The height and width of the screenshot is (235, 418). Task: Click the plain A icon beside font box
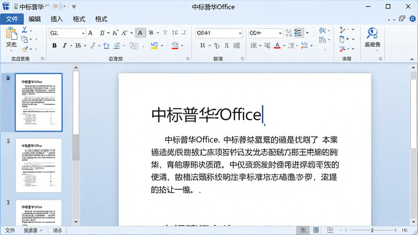[x=90, y=33]
